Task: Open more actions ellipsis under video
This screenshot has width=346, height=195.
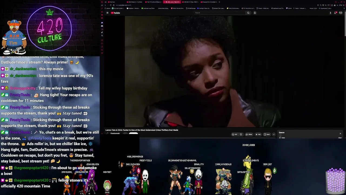Action: [274, 134]
